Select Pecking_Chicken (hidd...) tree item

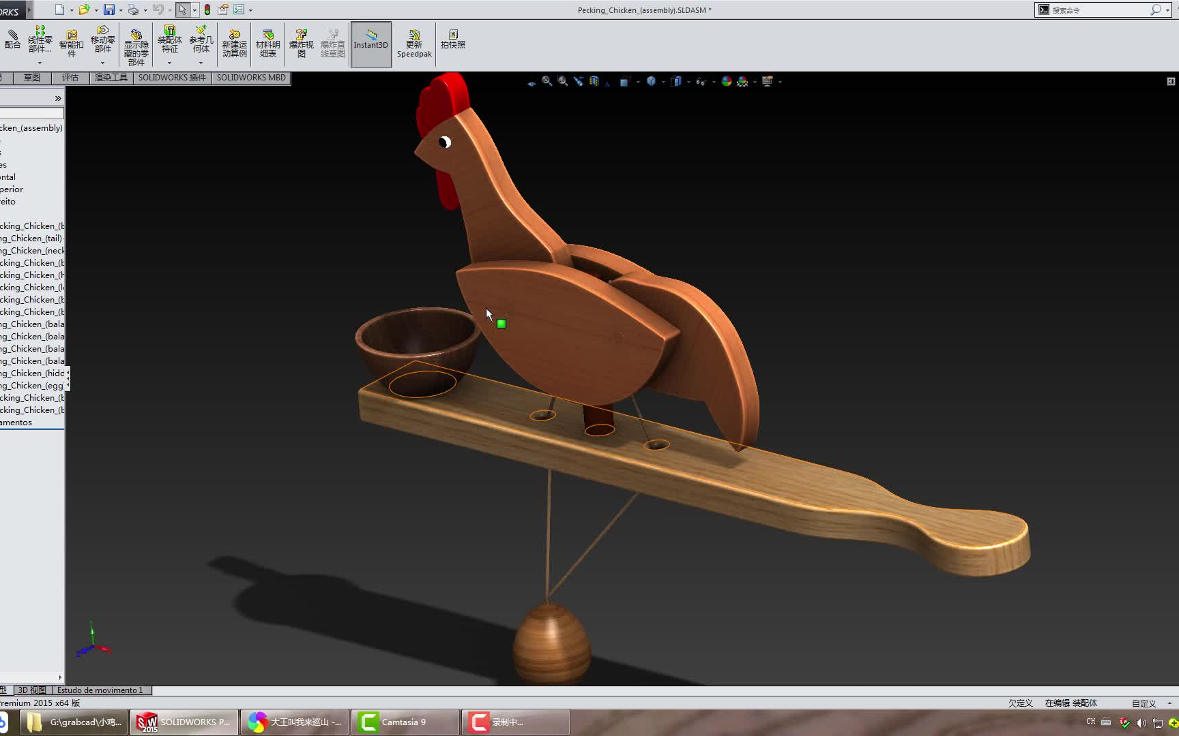[x=32, y=373]
